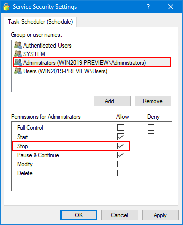Click the Apply button

(x=160, y=215)
